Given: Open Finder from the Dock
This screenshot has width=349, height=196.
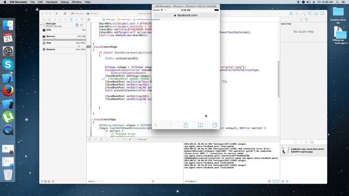Looking at the screenshot, I should [8, 25].
